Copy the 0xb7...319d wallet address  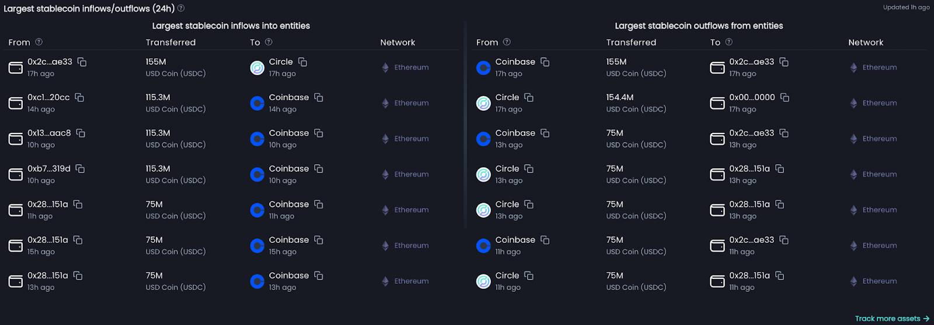(80, 168)
